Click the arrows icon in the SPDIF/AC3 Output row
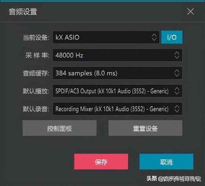This screenshot has height=186, width=205. [177, 91]
